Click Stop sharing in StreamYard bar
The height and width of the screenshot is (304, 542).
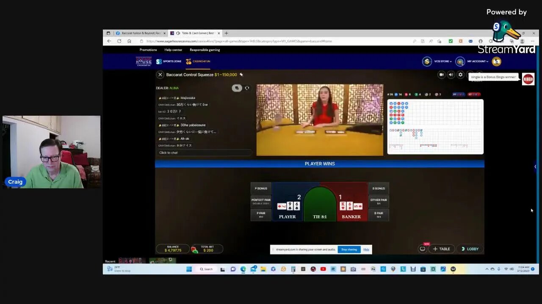pyautogui.click(x=349, y=250)
